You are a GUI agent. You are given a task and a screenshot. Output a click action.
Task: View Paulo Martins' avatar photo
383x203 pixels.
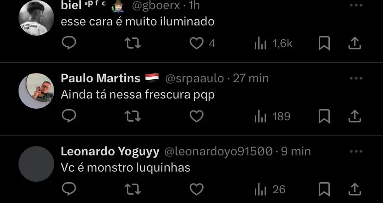click(36, 91)
